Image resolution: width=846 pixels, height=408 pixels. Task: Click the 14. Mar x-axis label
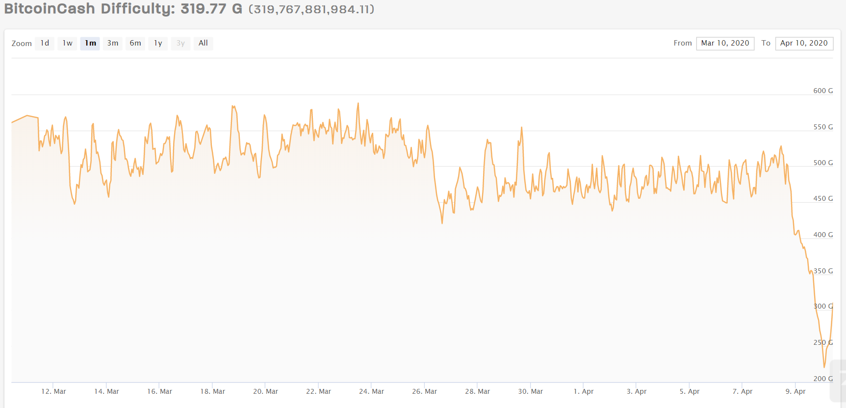106,391
